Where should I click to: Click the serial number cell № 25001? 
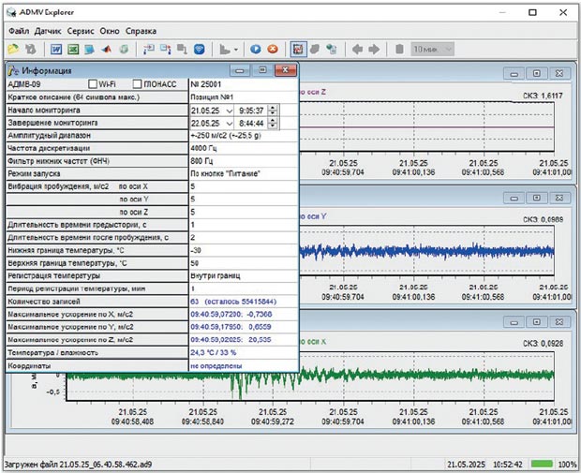[243, 84]
